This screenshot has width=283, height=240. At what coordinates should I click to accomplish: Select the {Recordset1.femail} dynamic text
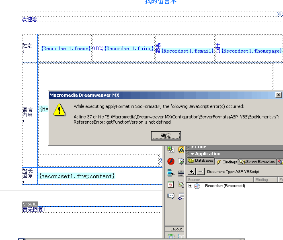(x=187, y=51)
